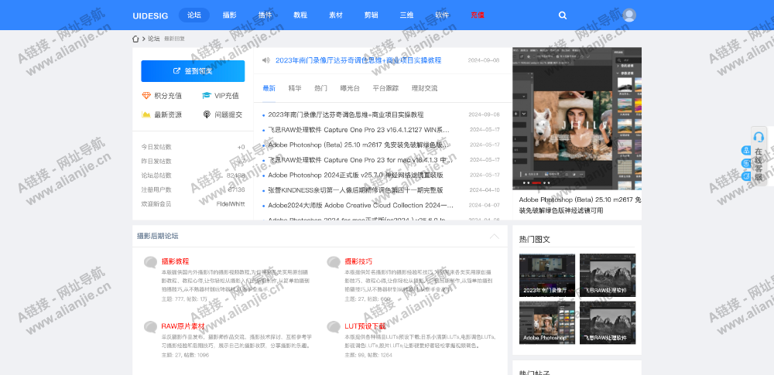Click the yellow crown icon for 最新资源
Image resolution: width=774 pixels, height=375 pixels.
pyautogui.click(x=146, y=114)
